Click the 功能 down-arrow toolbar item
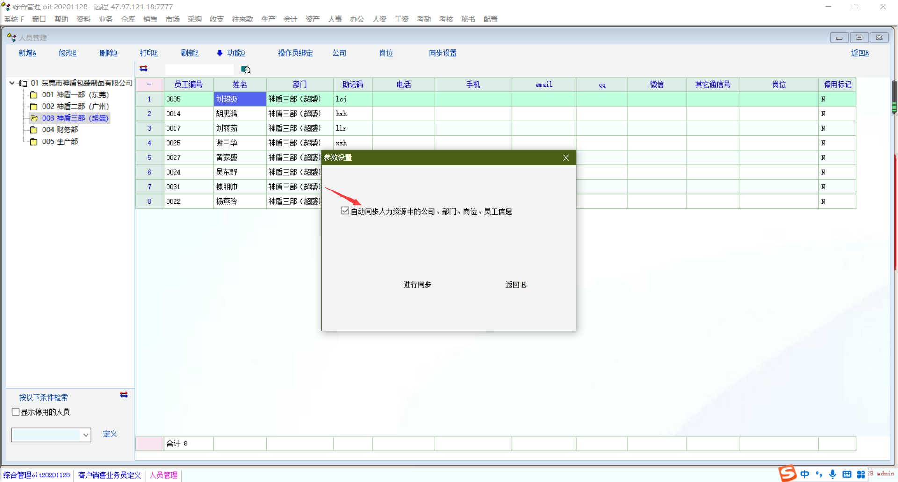 [x=231, y=53]
